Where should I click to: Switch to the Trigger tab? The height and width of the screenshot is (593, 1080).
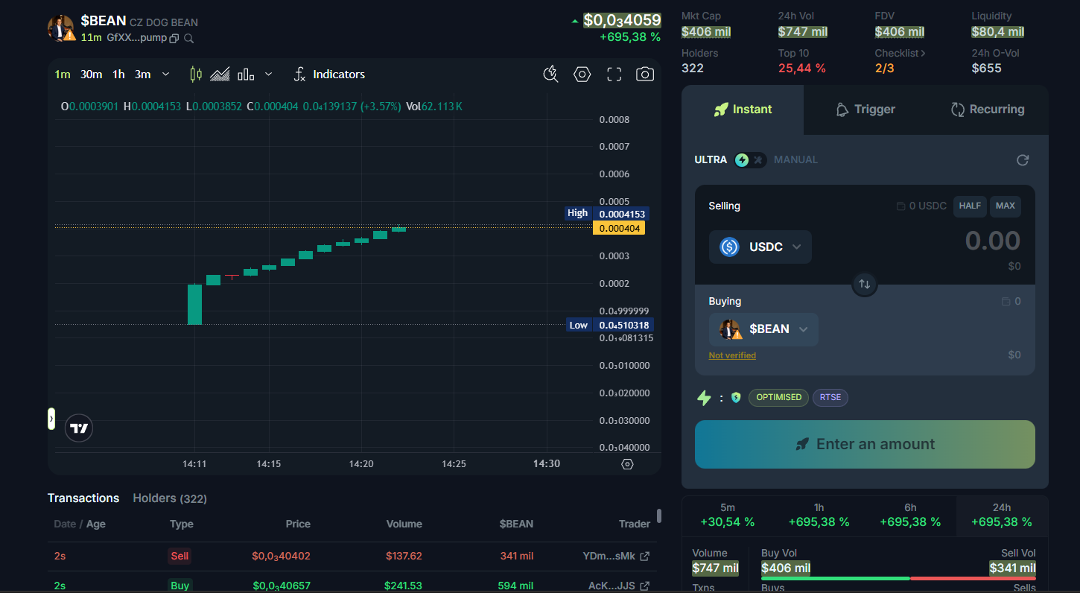[865, 110]
